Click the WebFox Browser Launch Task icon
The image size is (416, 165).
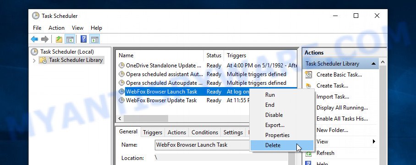(x=121, y=92)
